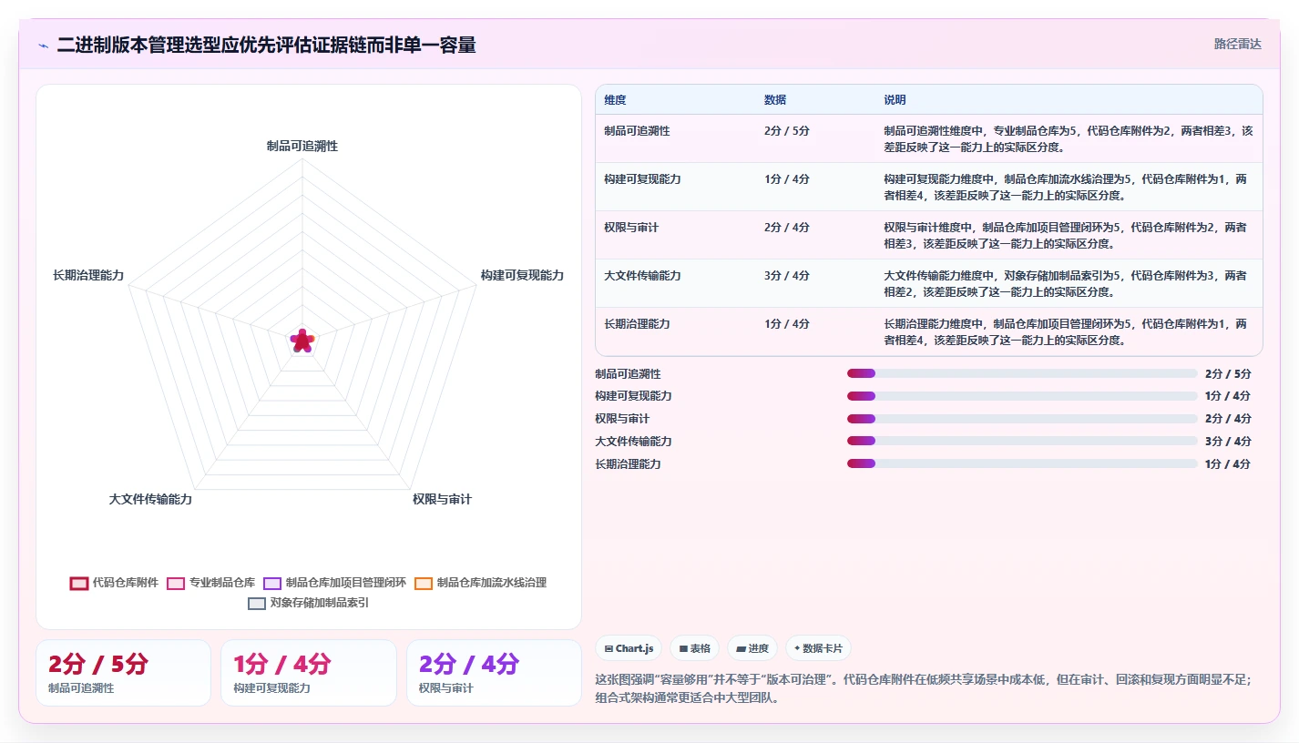Click the 表格 tag chip
This screenshot has width=1299, height=743.
694,648
